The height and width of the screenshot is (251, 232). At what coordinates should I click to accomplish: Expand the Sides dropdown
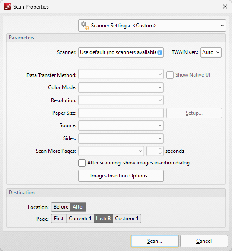click(x=121, y=138)
